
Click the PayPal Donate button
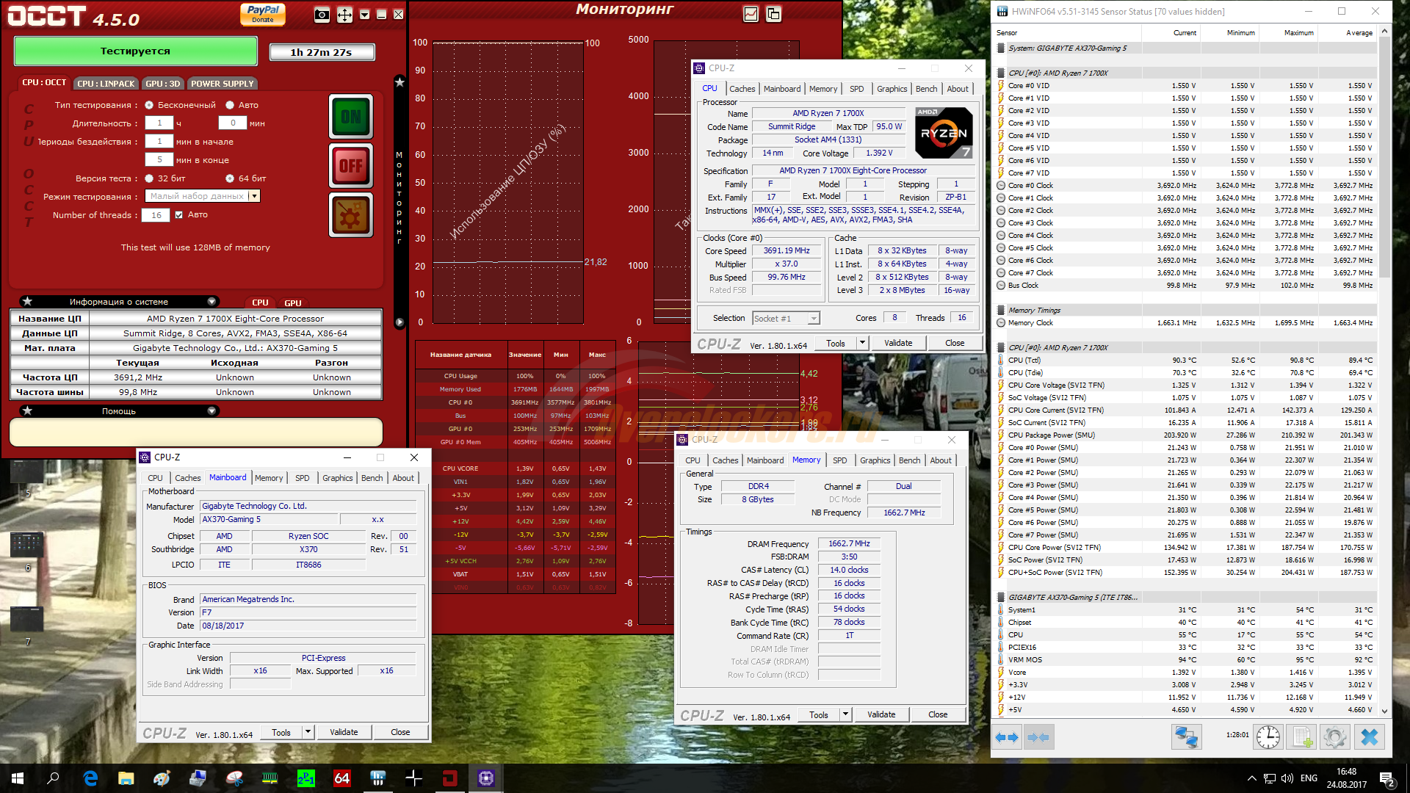click(263, 14)
